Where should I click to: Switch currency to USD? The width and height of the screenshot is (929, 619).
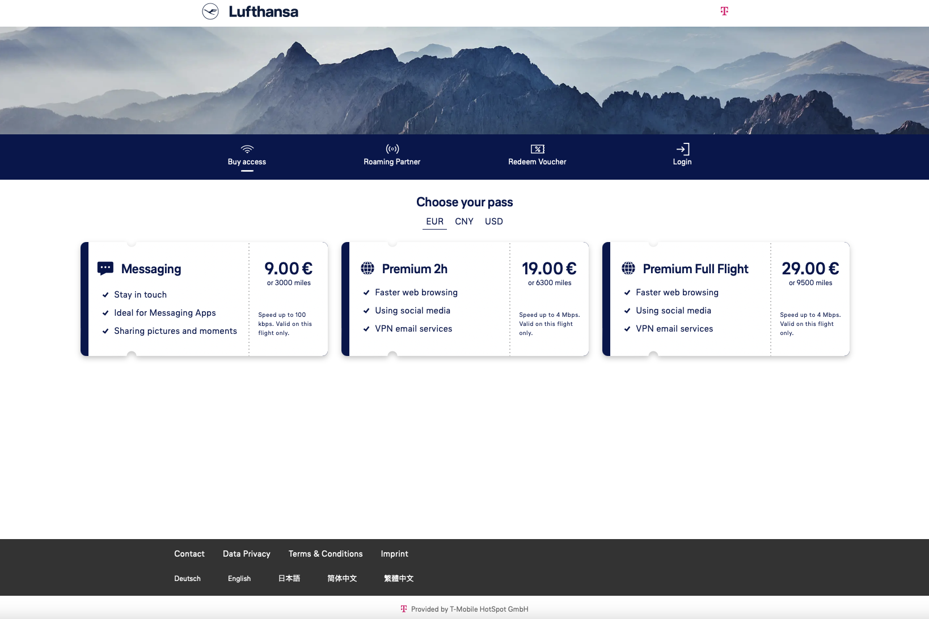[x=493, y=222]
